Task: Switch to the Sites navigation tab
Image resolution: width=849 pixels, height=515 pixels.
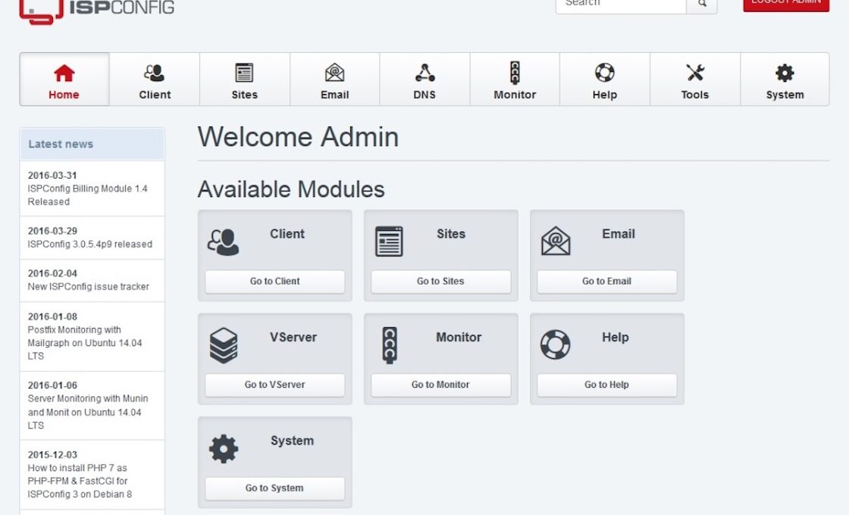Action: click(x=244, y=80)
